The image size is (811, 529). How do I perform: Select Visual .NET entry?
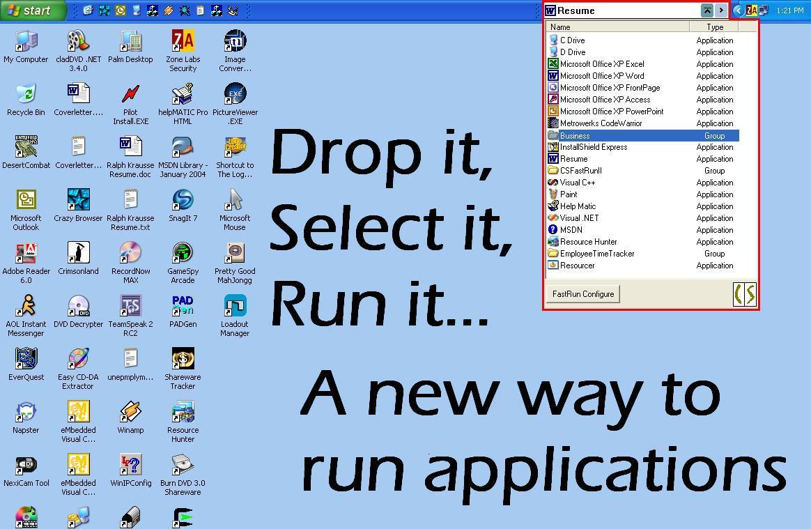click(x=643, y=218)
